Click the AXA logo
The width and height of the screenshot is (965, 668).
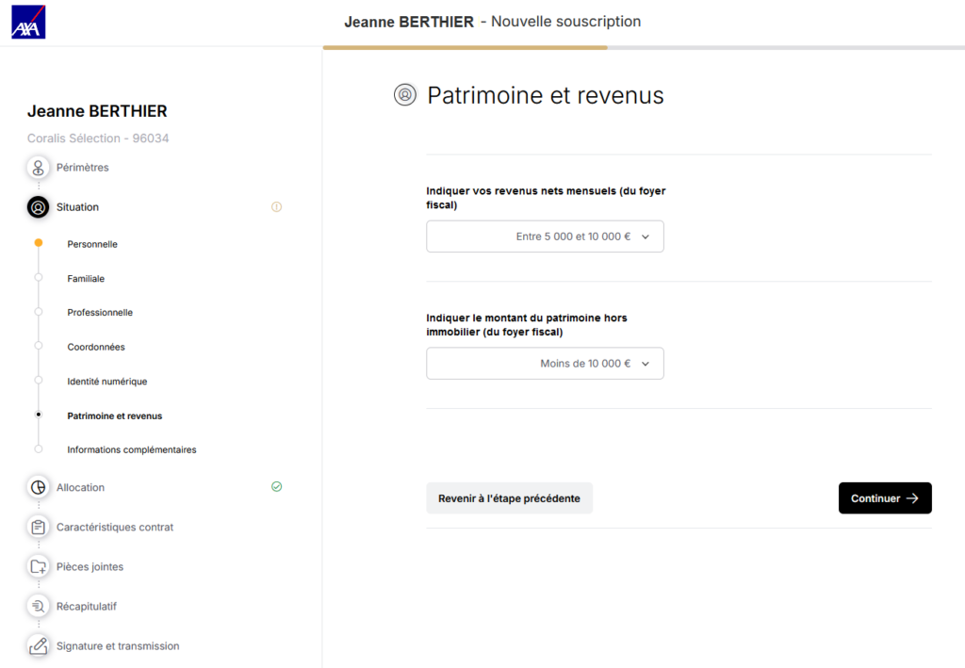(28, 22)
